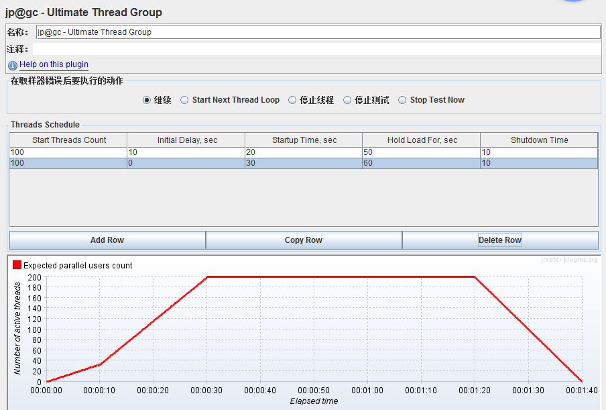The width and height of the screenshot is (606, 410).
Task: Select the 停止测试 radio option
Action: point(347,100)
